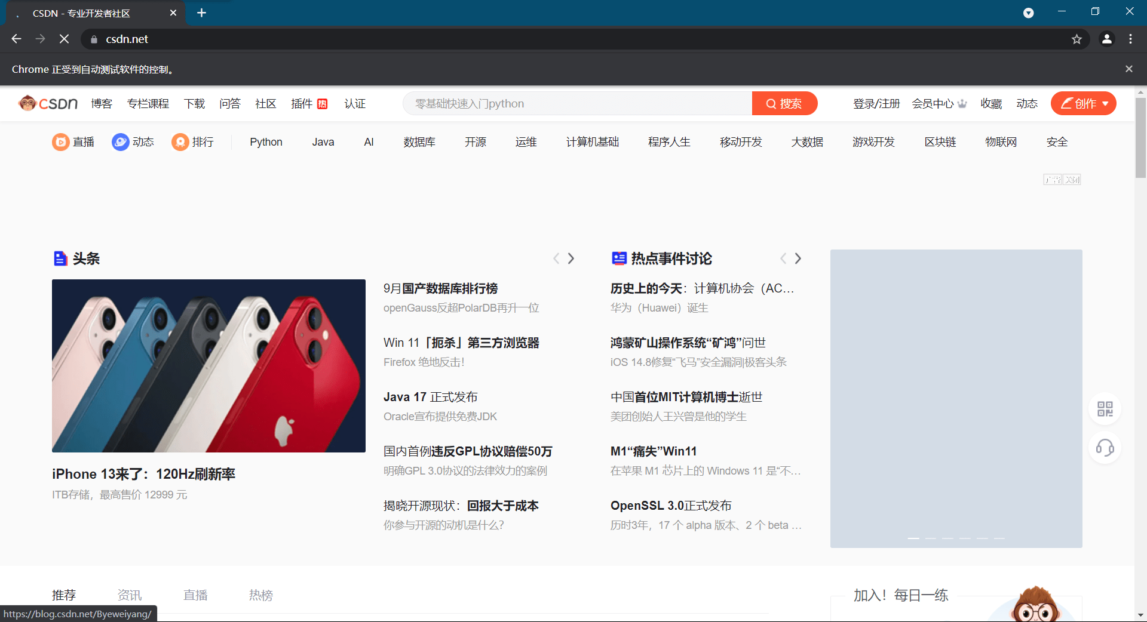Viewport: 1147px width, 622px height.
Task: Open the 下载 menu item
Action: [194, 104]
